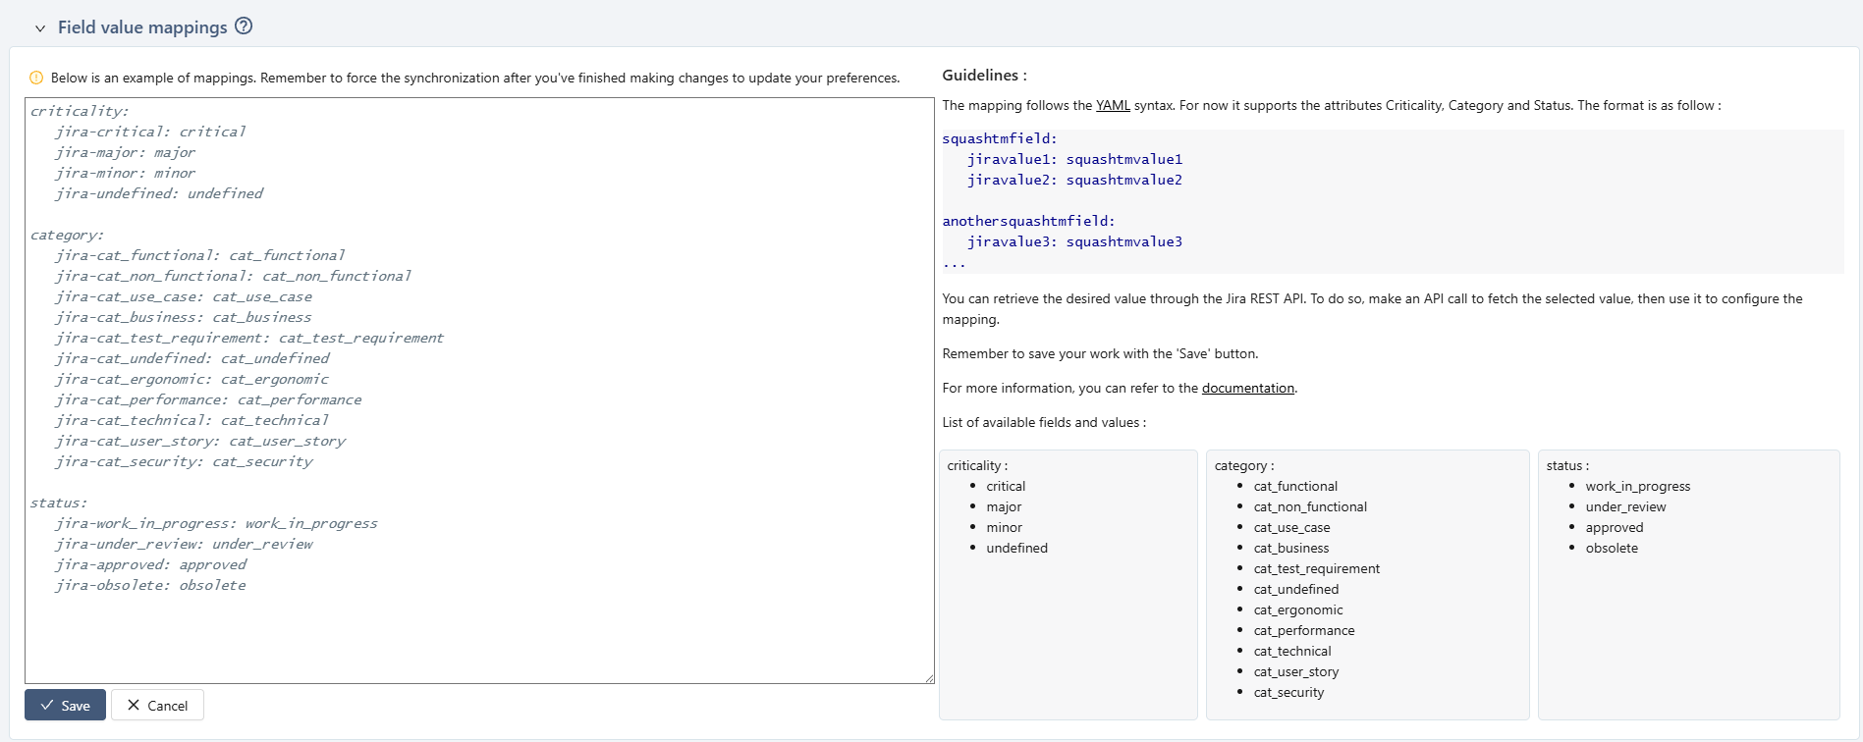Click 'approved' in the status list
The height and width of the screenshot is (742, 1863).
click(x=1614, y=527)
